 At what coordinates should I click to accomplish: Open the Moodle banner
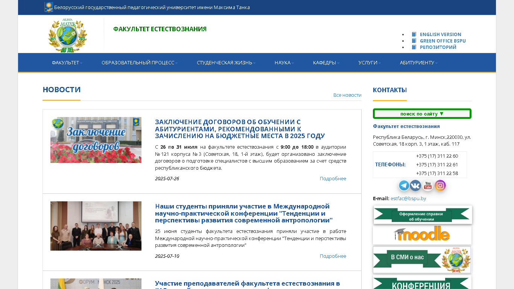[422, 235]
